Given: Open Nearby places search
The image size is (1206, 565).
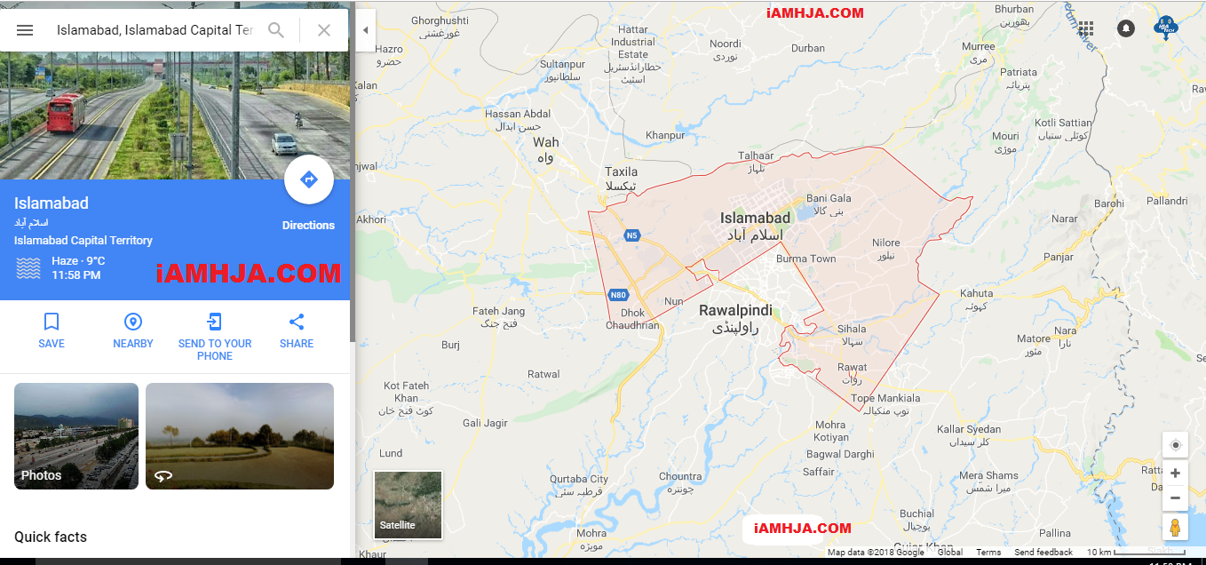Looking at the screenshot, I should pyautogui.click(x=133, y=330).
